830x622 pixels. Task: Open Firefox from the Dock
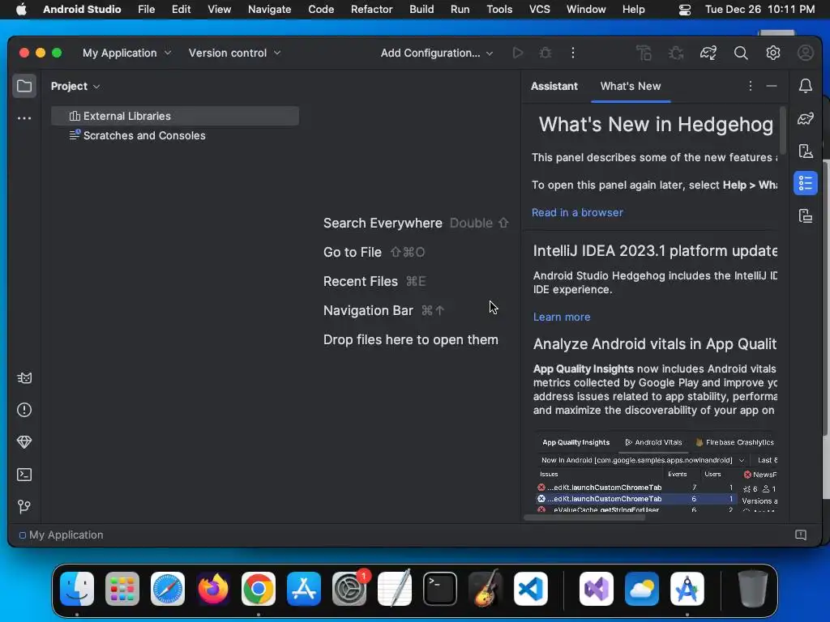(213, 589)
